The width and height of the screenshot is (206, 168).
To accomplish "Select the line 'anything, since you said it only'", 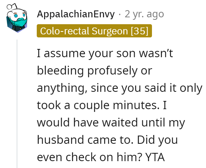I will 120,88.
